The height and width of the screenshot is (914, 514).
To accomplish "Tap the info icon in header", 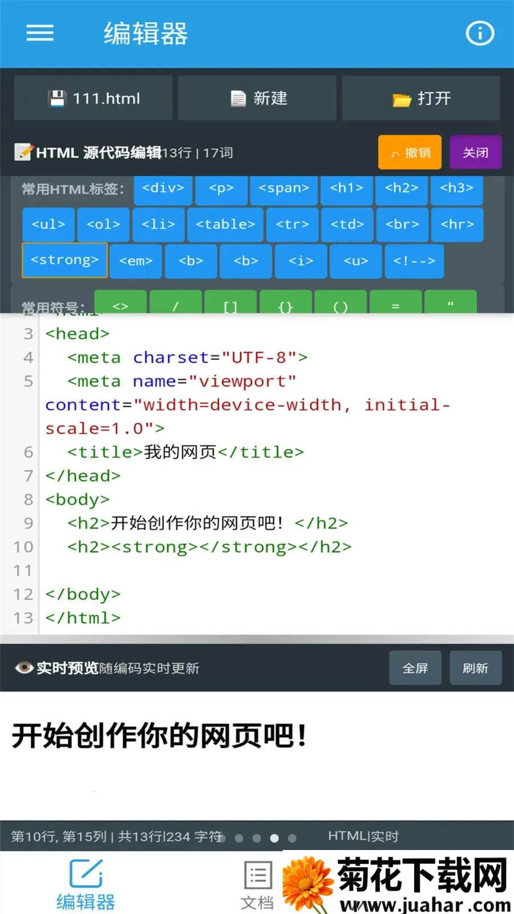I will point(480,33).
